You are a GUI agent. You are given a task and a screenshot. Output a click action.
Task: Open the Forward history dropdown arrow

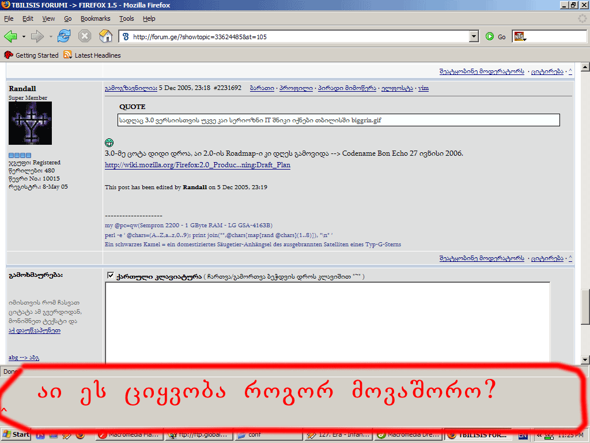pyautogui.click(x=51, y=36)
